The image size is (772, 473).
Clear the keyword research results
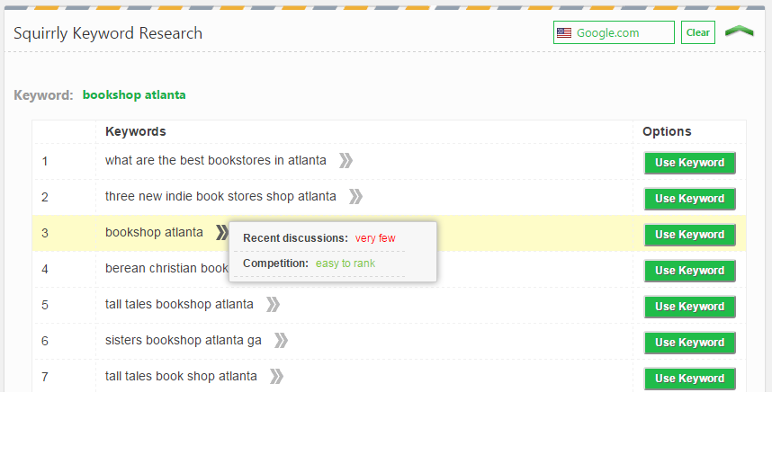(697, 32)
